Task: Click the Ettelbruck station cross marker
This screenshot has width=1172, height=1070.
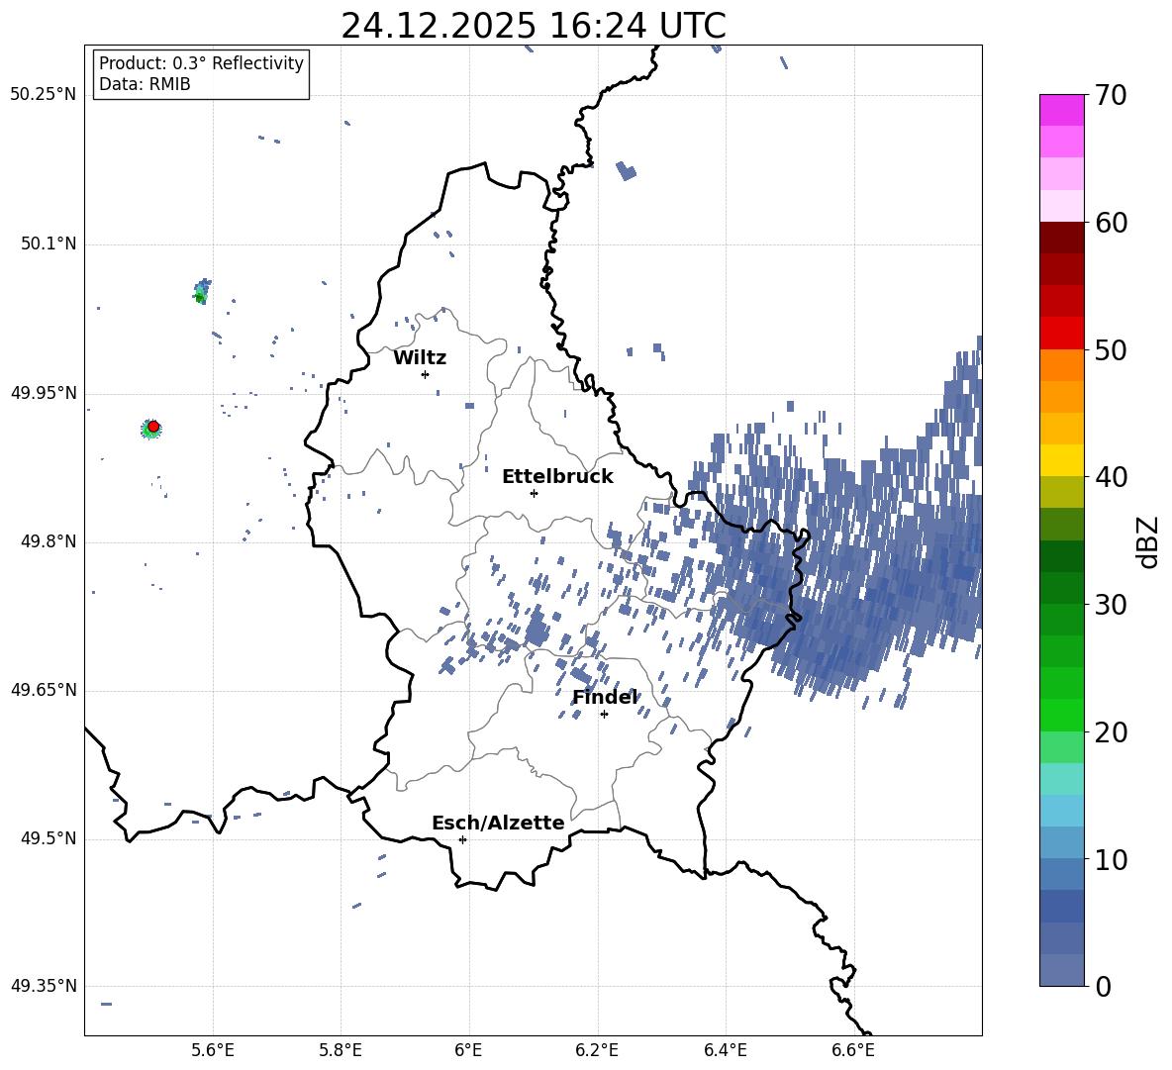Action: point(534,493)
